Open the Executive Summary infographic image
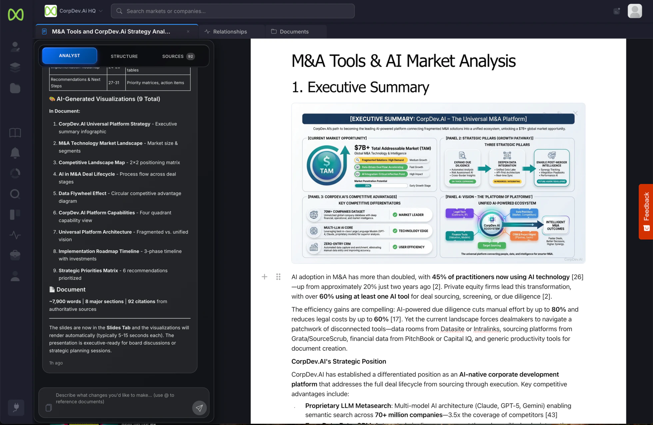This screenshot has height=425, width=653. pos(438,183)
